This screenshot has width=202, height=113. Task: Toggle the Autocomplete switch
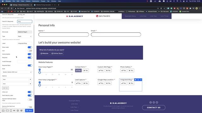point(30,54)
